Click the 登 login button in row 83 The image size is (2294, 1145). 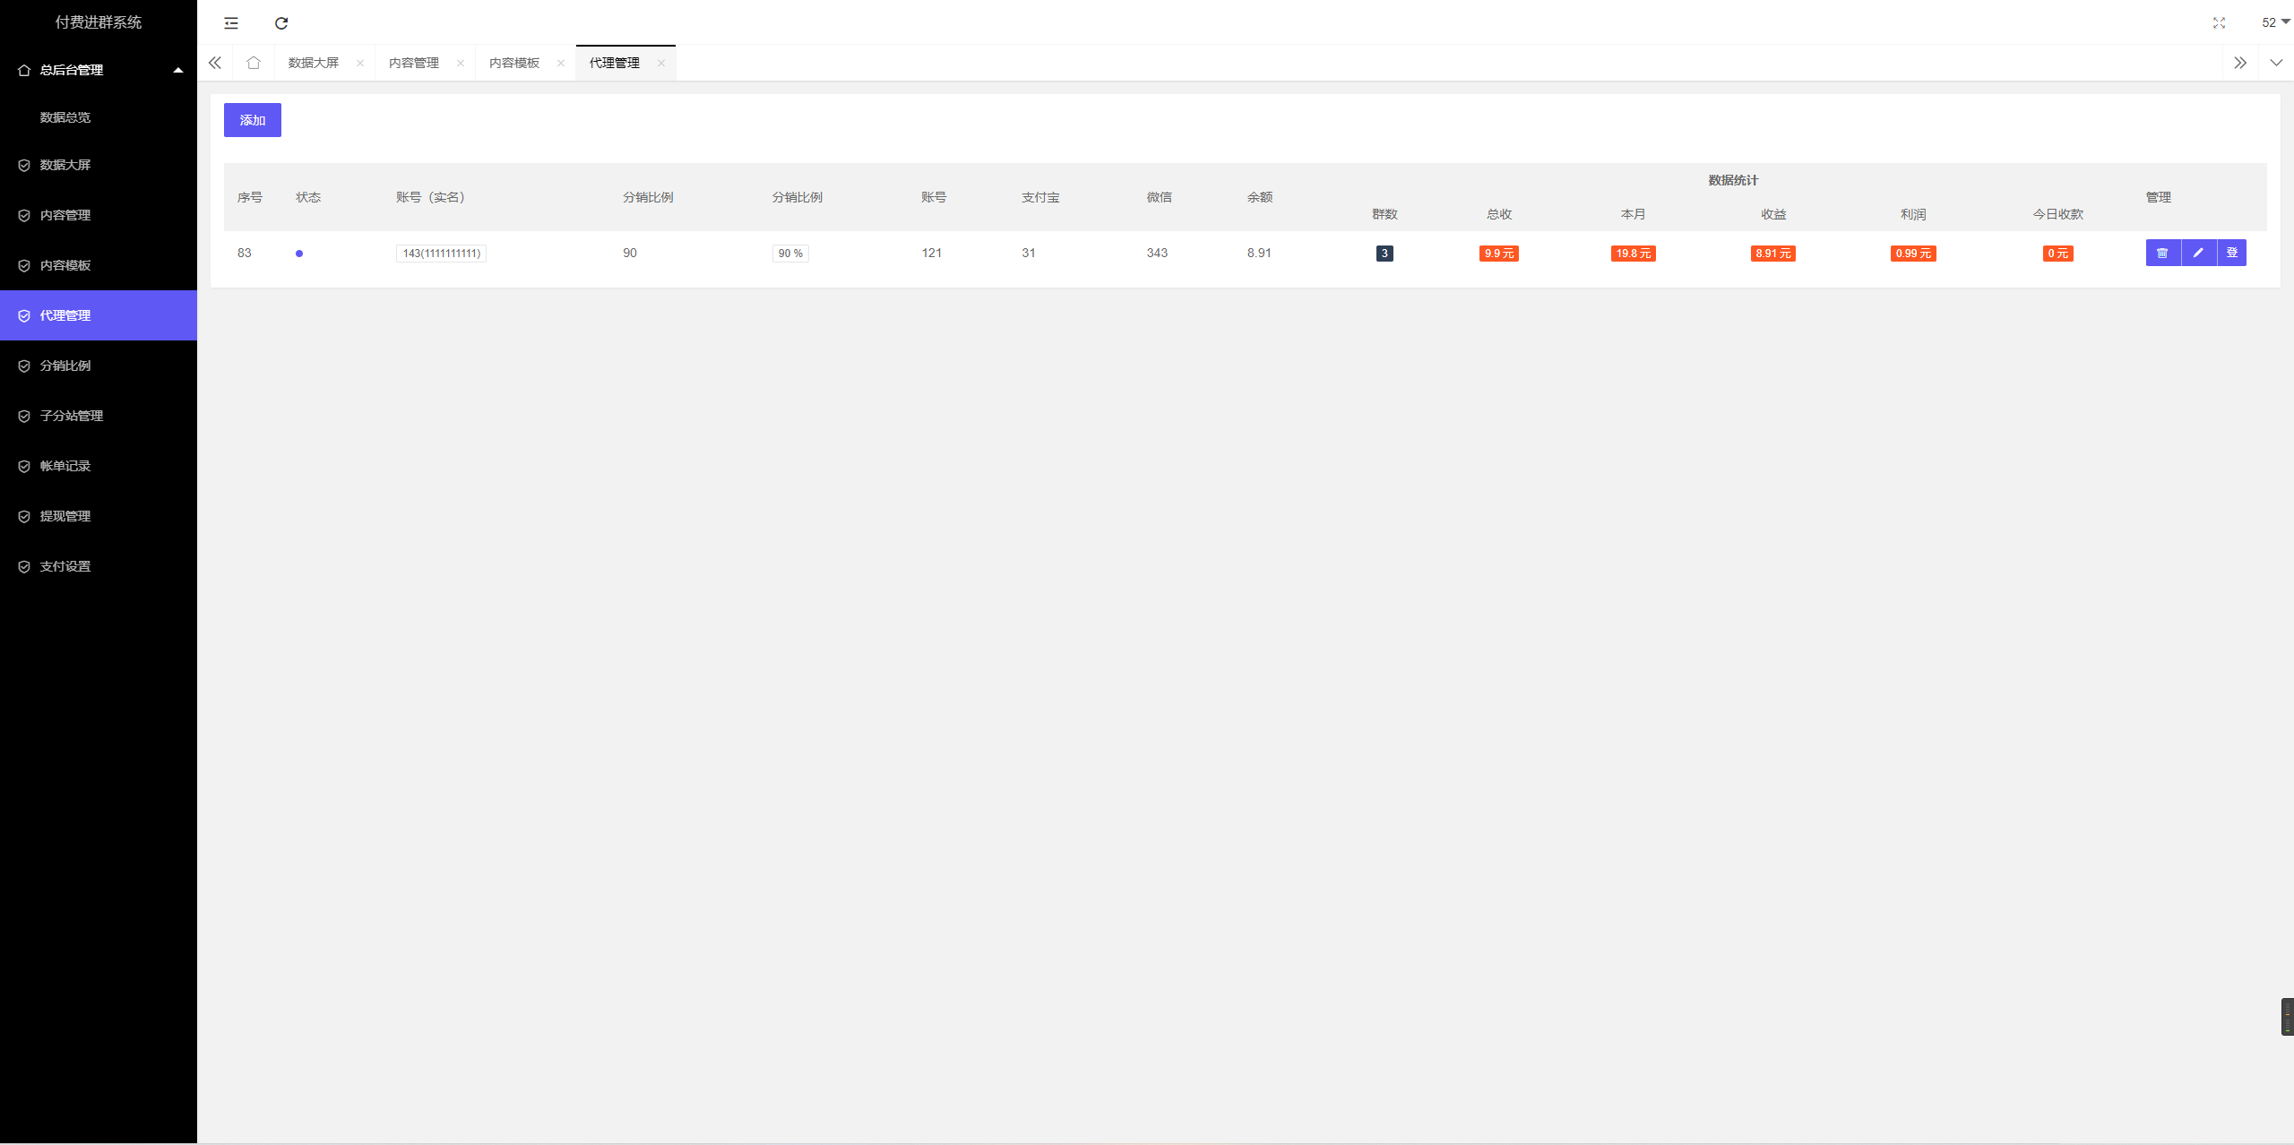point(2232,253)
